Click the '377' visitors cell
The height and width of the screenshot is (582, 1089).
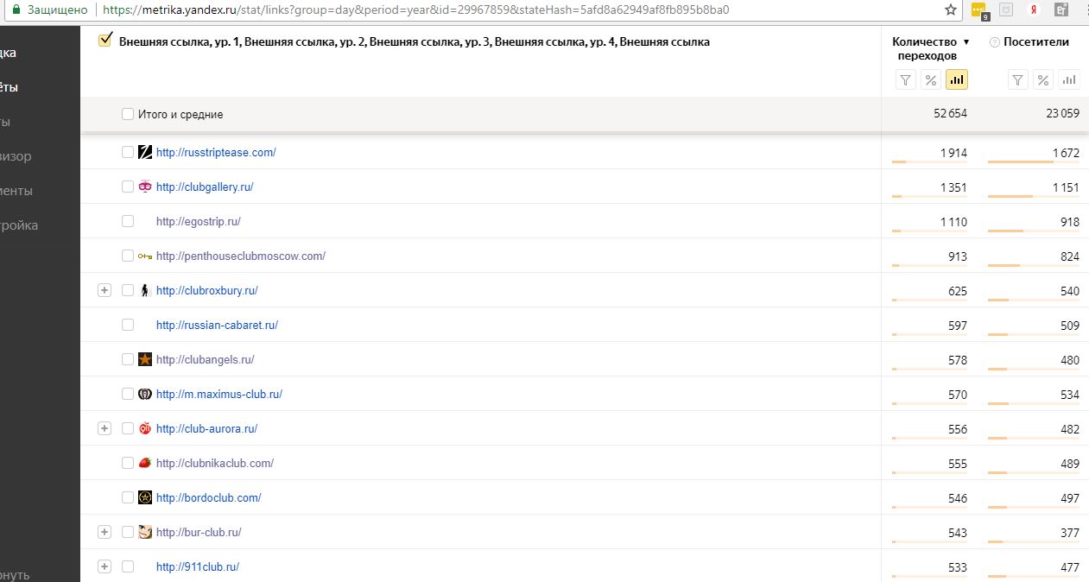pyautogui.click(x=1070, y=533)
